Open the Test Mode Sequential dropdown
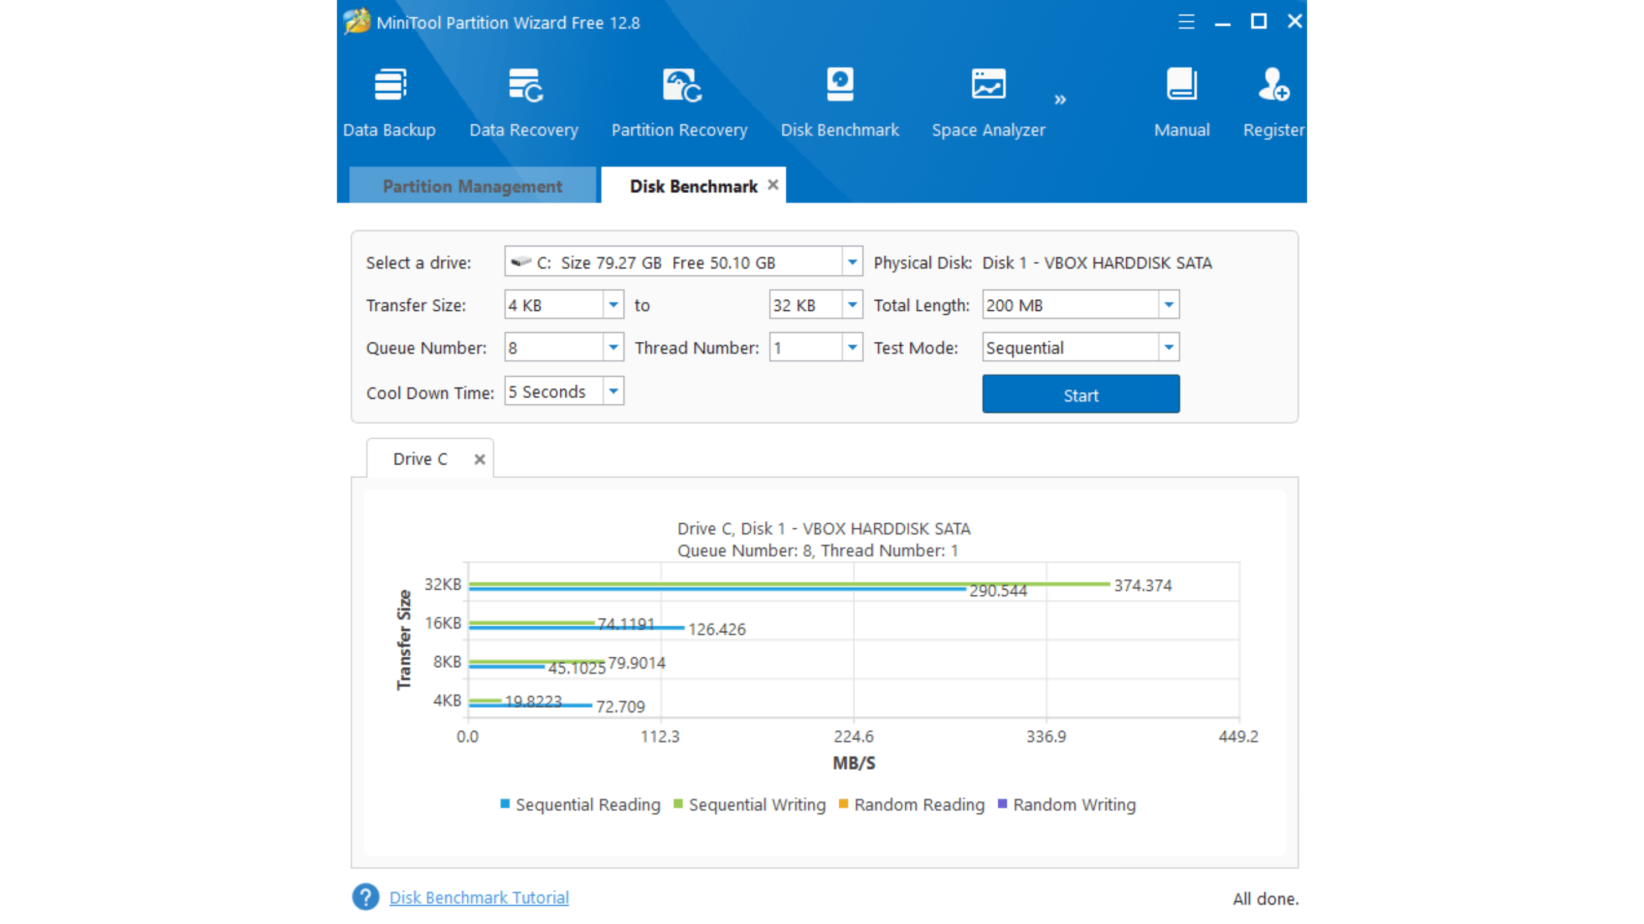The image size is (1644, 924). [1169, 348]
